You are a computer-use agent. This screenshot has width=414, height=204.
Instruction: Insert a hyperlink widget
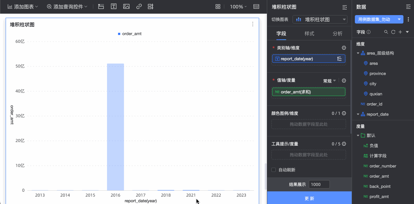click(x=139, y=7)
